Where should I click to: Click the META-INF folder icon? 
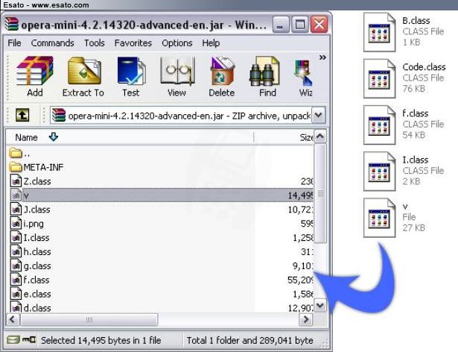tap(16, 167)
